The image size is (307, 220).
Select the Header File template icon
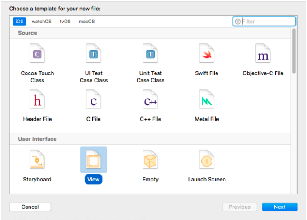[37, 101]
